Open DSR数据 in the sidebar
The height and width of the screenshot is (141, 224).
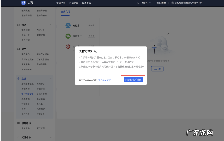[41, 35]
